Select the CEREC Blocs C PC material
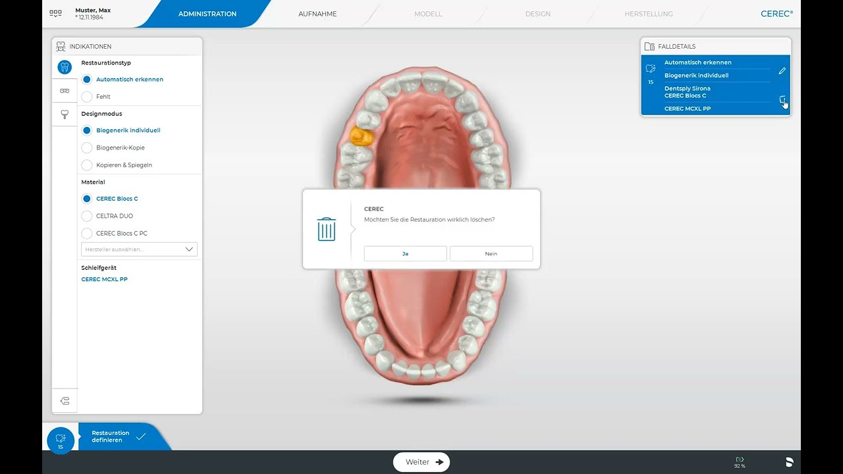The image size is (843, 474). click(x=87, y=233)
